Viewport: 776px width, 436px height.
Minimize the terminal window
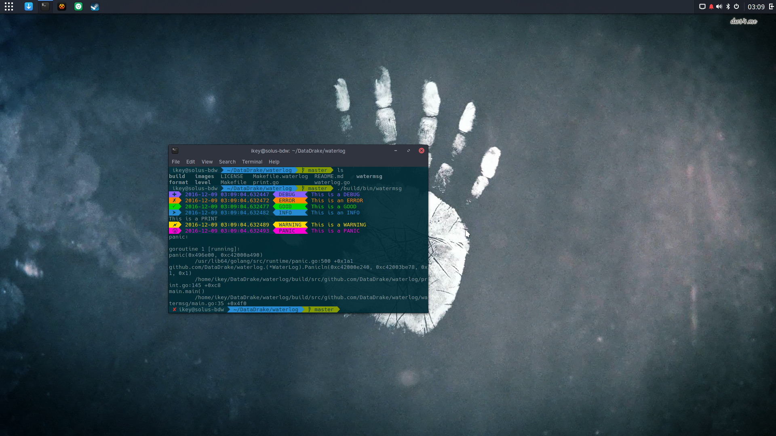[x=396, y=151]
